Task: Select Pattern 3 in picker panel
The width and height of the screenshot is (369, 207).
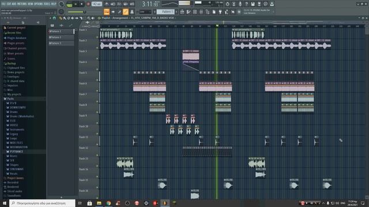Action: pos(61,43)
